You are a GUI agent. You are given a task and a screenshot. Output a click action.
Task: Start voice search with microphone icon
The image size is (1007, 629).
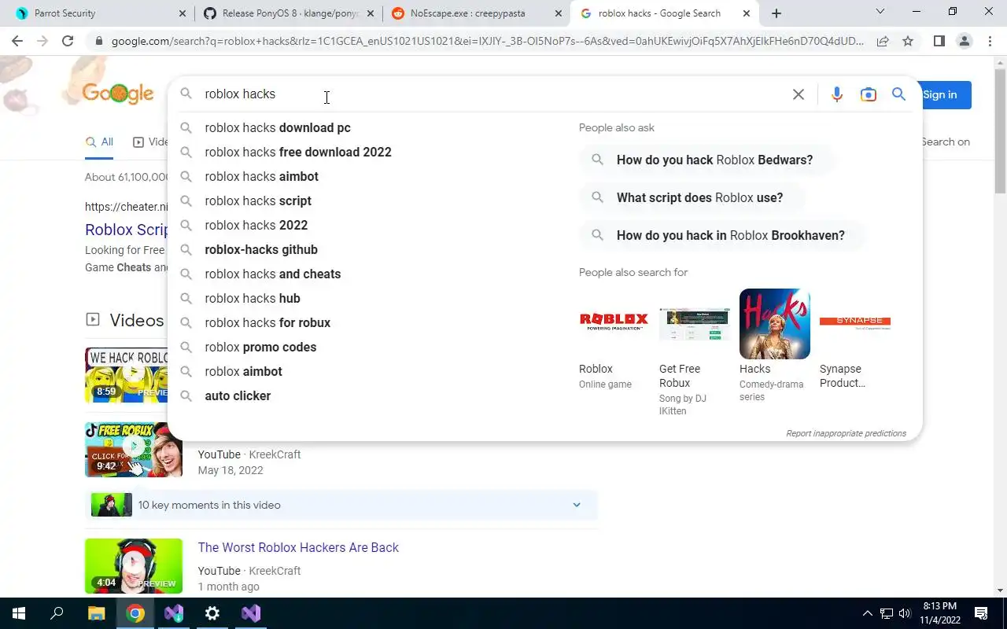coord(836,94)
